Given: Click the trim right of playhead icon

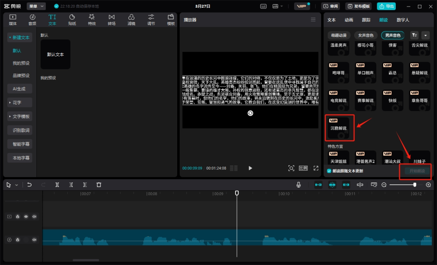Looking at the screenshot, I should 85,185.
